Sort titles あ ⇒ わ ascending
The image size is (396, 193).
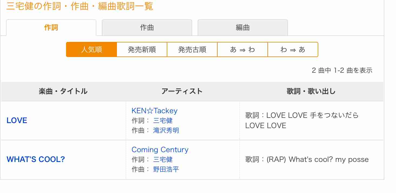point(243,49)
